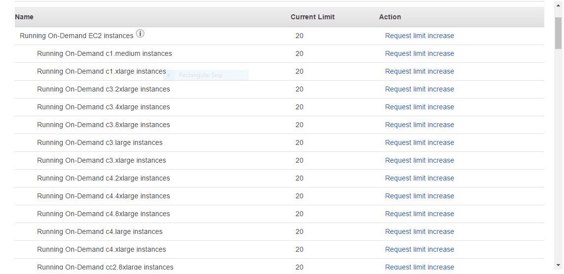Request limit increase for c4.2xlarge instances
Viewport: 564px width, 274px height.
click(419, 178)
